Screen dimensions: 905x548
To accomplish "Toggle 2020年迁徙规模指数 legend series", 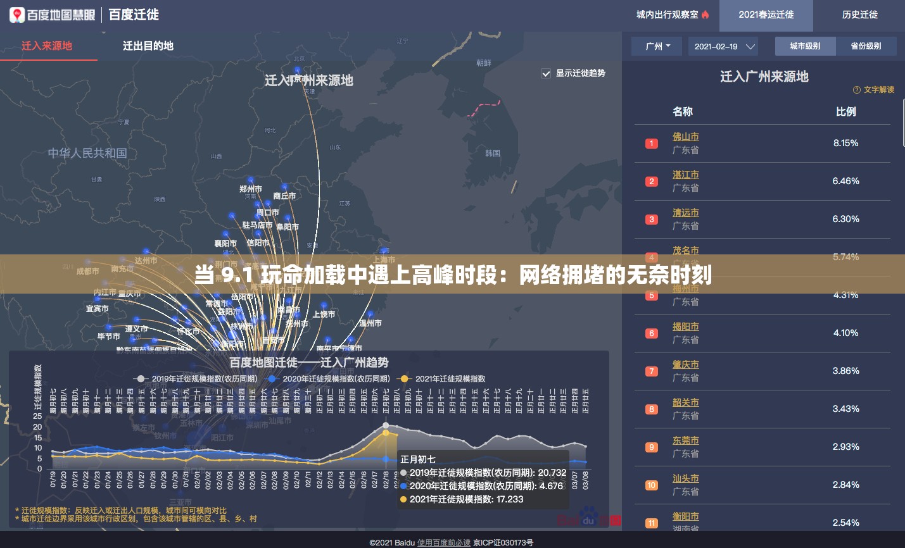I will coord(328,378).
